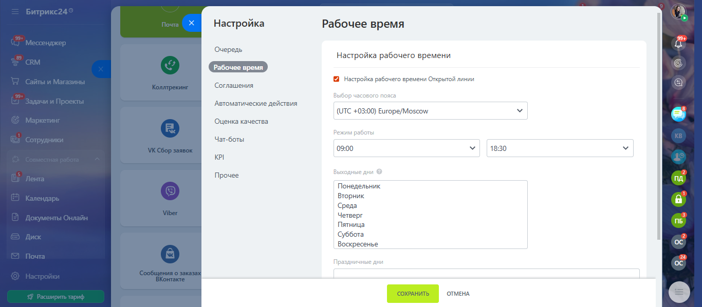Open the time zone Europe/Moscow dropdown
Image resolution: width=702 pixels, height=307 pixels.
[430, 111]
